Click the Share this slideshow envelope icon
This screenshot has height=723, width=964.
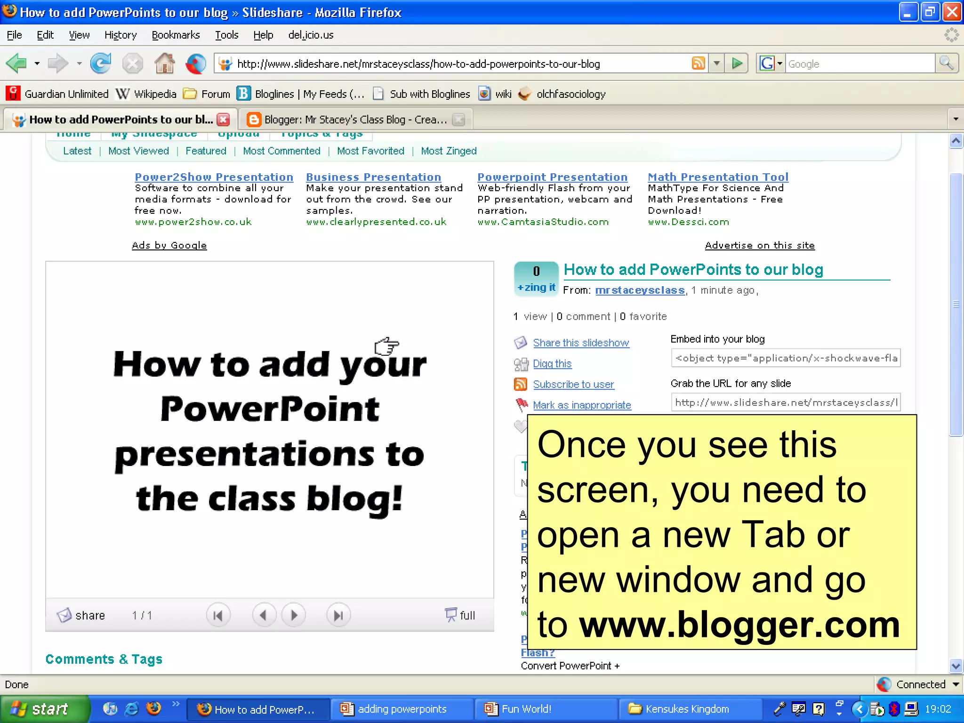pos(521,343)
